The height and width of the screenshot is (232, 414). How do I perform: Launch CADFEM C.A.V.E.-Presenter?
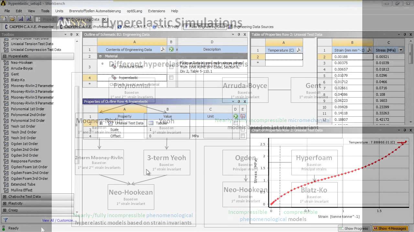pyautogui.click(x=29, y=27)
